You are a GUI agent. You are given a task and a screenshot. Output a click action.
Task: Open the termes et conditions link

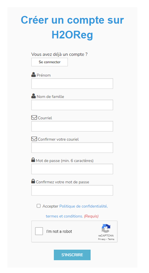click(x=64, y=216)
